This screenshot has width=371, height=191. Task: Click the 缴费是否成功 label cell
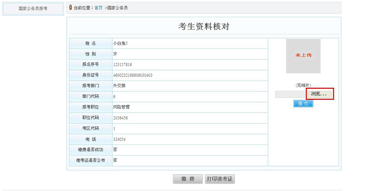pyautogui.click(x=90, y=150)
